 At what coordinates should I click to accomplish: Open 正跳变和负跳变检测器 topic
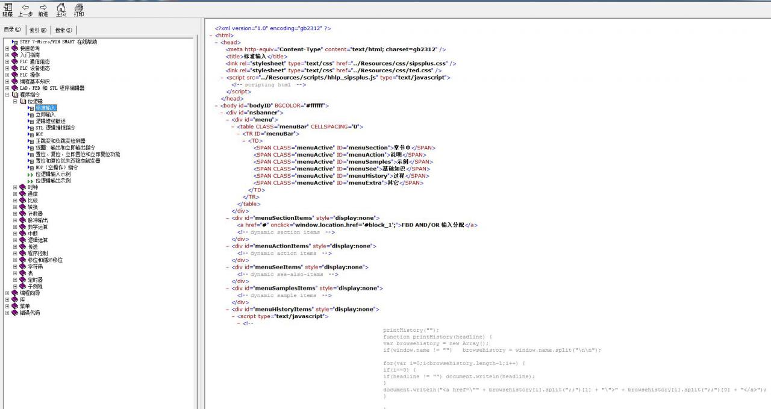tap(60, 141)
